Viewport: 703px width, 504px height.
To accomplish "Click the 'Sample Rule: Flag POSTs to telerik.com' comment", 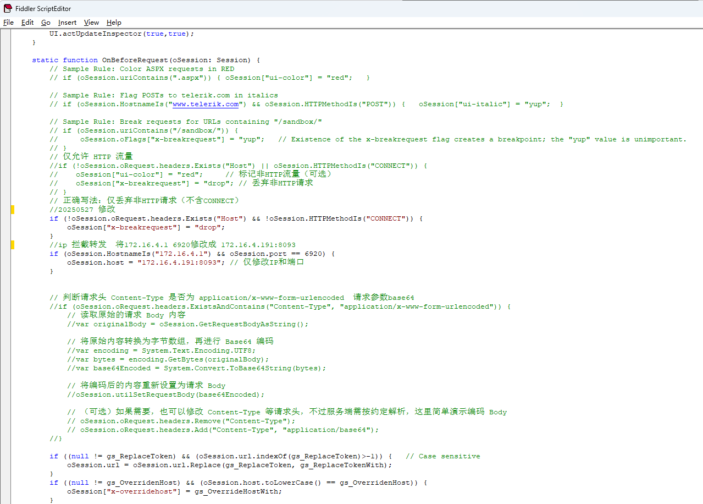I will [164, 95].
